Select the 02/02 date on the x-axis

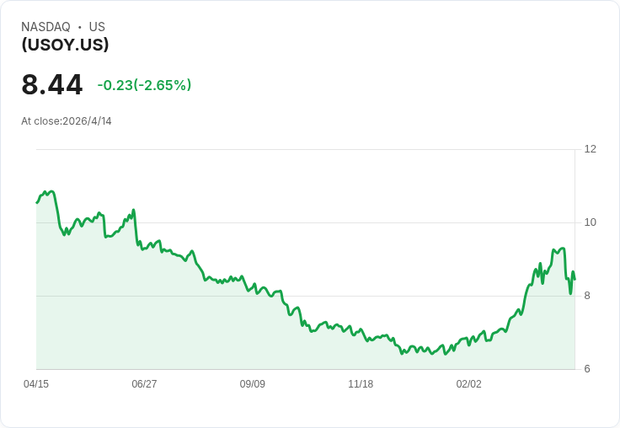(469, 384)
